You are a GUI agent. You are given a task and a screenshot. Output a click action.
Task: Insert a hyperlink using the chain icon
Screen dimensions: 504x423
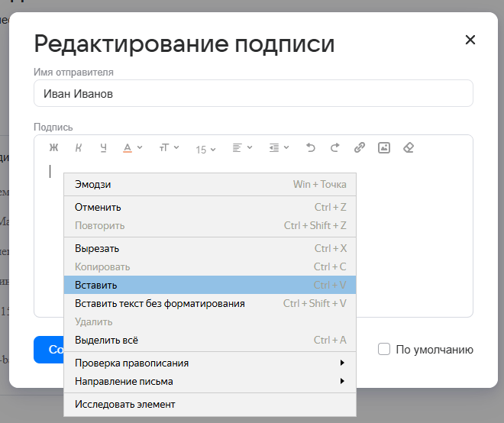pos(359,148)
